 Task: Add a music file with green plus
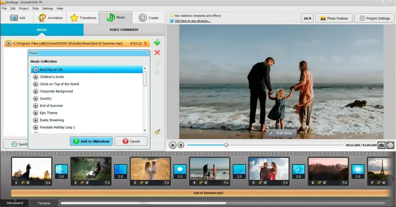[x=157, y=42]
